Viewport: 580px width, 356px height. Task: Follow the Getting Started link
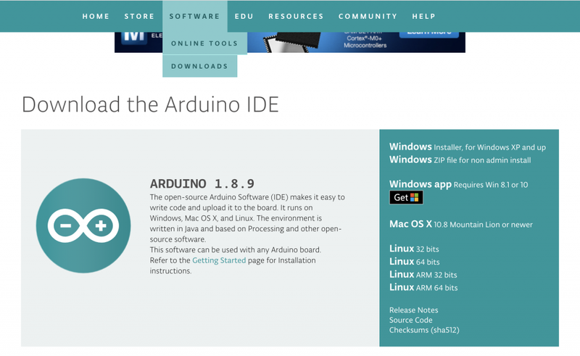(x=219, y=260)
